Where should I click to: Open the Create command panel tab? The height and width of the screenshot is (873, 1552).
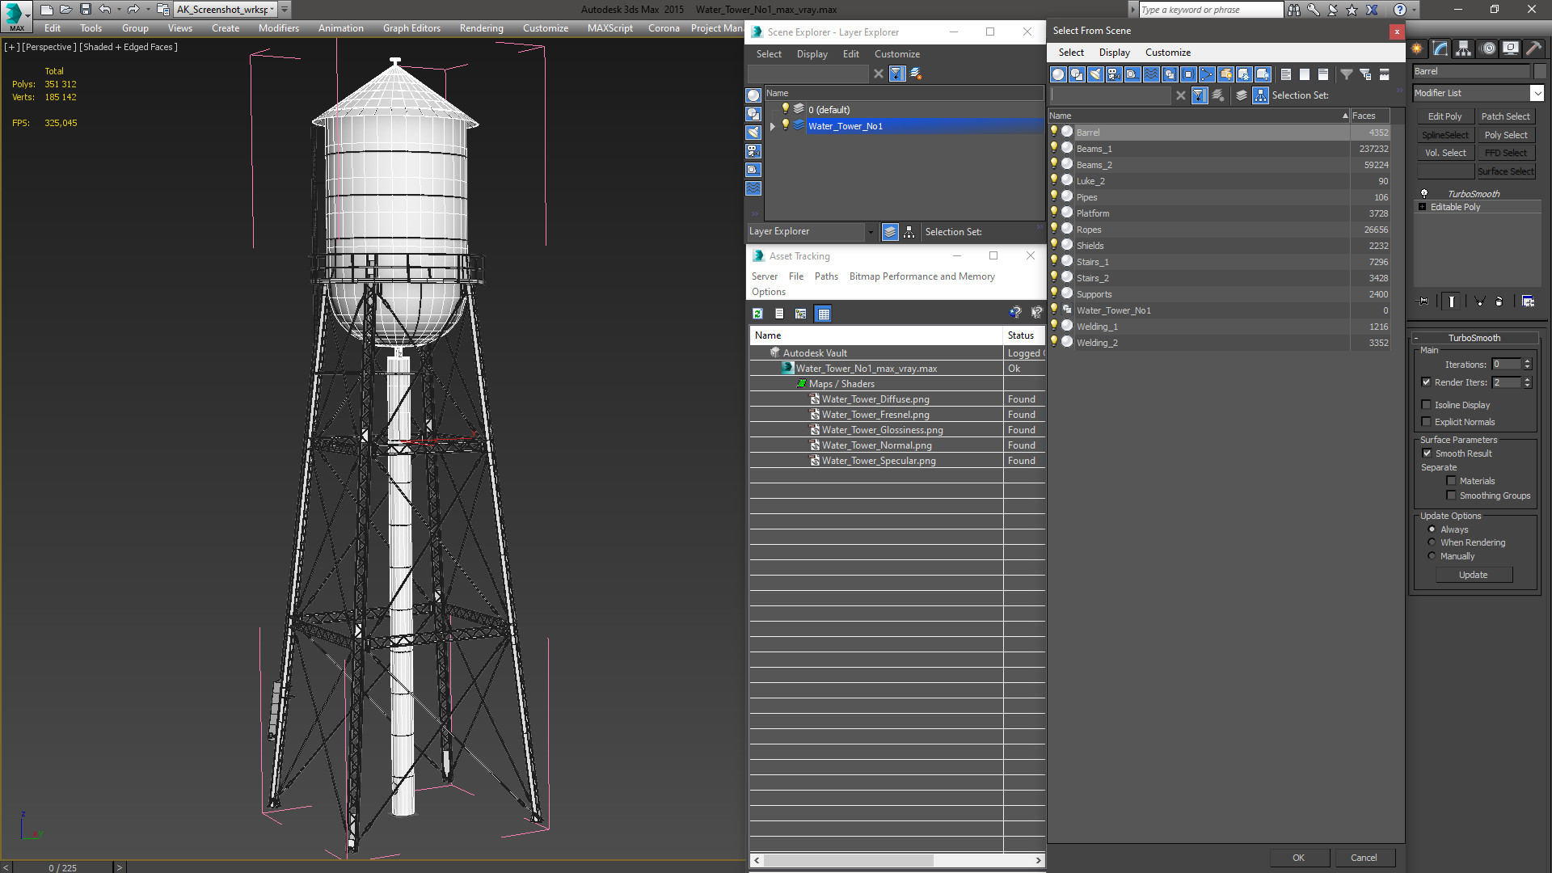(x=1417, y=48)
